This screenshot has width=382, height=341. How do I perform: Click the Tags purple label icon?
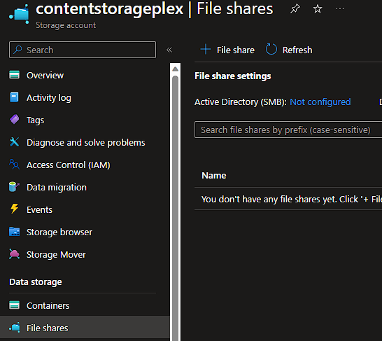[x=15, y=120]
